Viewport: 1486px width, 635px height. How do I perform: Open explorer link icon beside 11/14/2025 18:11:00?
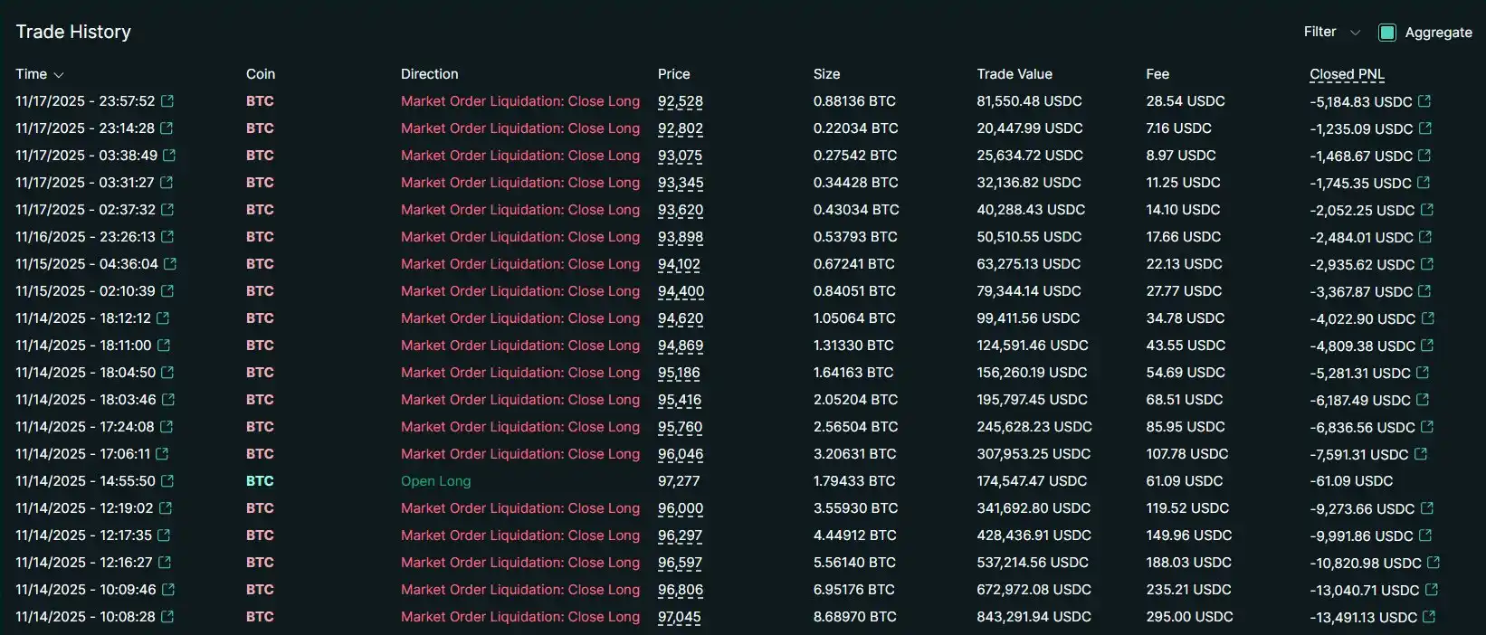click(x=164, y=346)
